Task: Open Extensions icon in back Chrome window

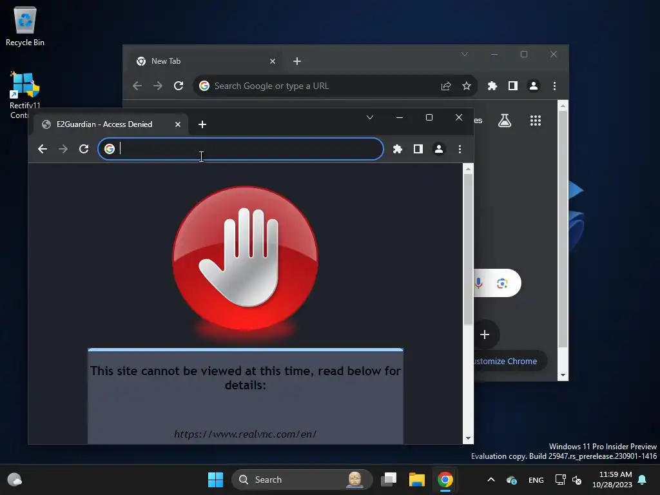Action: [492, 86]
